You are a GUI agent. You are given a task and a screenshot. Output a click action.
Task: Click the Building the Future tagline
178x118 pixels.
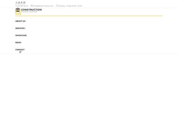29,12
